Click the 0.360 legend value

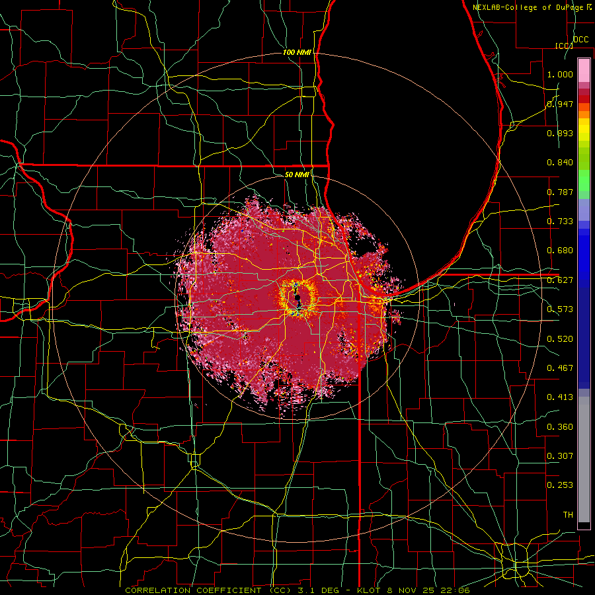560,427
